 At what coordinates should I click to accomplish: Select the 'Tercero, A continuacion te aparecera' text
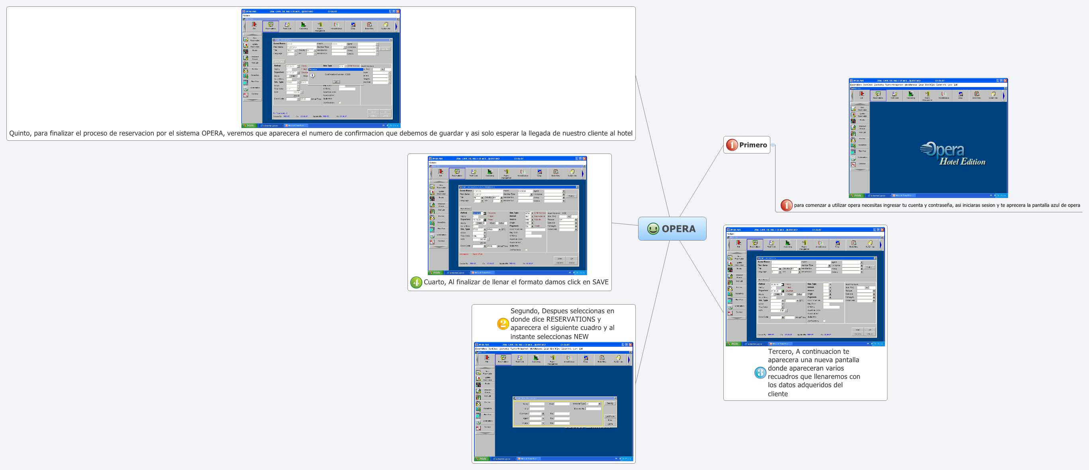[x=813, y=373]
